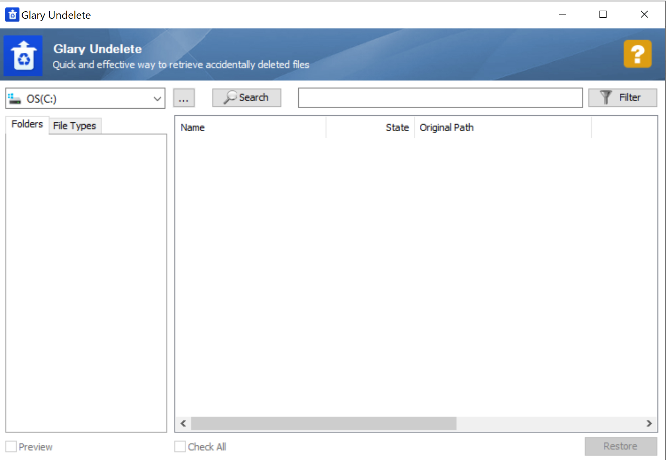Open the OS(C:) drive dropdown

[x=85, y=98]
